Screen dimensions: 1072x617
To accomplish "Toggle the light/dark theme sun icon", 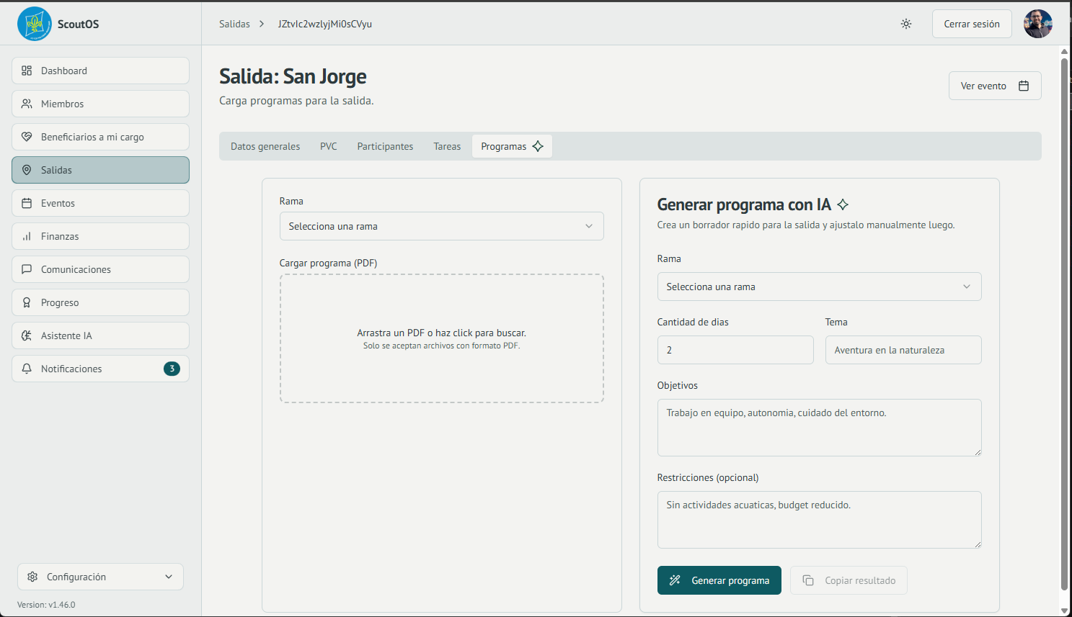I will (906, 24).
